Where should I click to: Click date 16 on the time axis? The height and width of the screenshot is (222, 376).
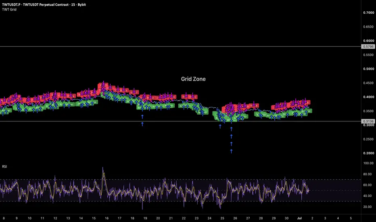coord(107,218)
